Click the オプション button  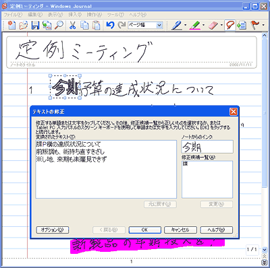click(x=53, y=230)
